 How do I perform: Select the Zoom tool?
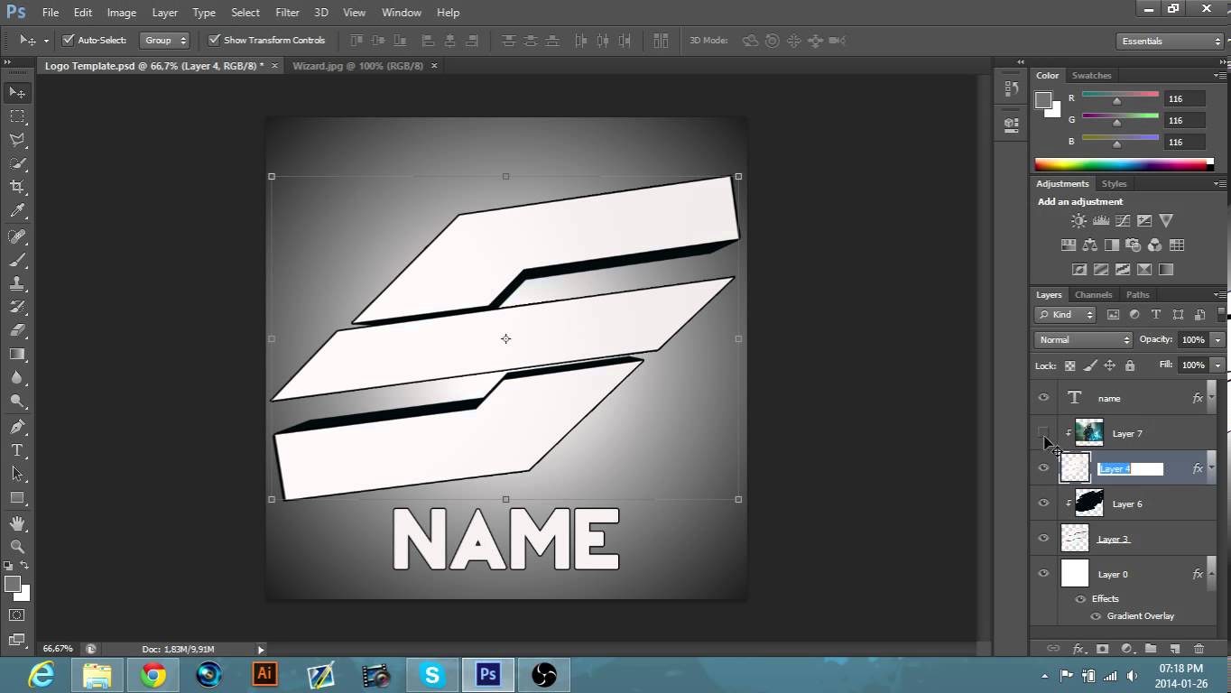point(17,546)
